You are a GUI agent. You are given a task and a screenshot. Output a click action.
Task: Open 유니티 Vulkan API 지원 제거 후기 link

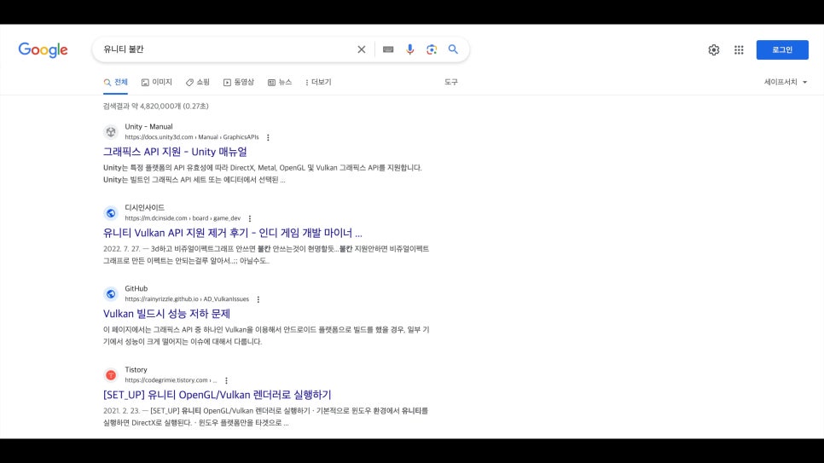(x=232, y=233)
